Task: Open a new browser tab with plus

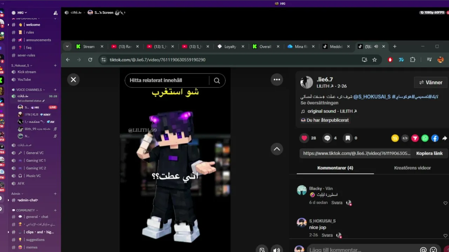Action: click(395, 47)
